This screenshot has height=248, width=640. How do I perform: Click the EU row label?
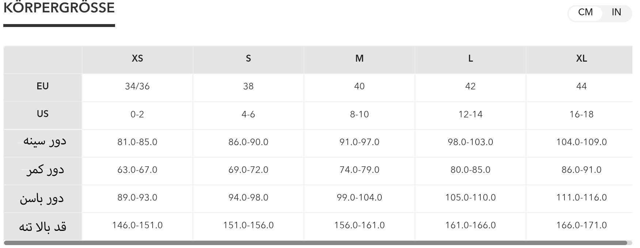43,86
